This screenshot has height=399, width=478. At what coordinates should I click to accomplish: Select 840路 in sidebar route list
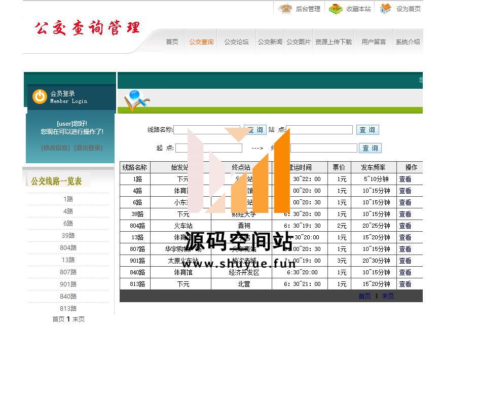68,297
